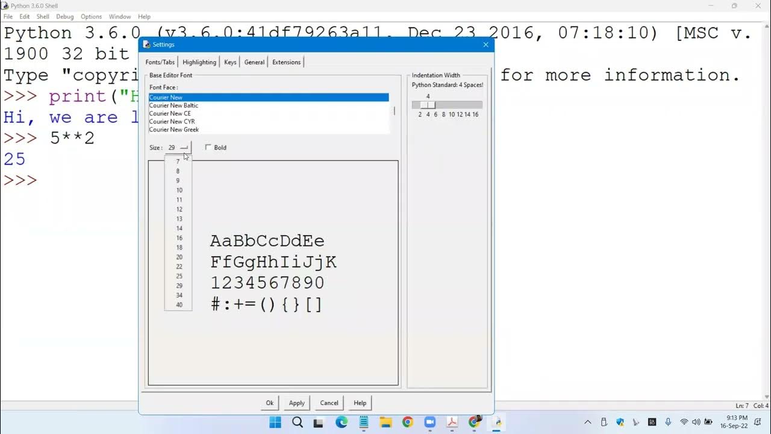Viewport: 771px width, 434px height.
Task: Select Courier New Greek font
Action: tap(269, 130)
